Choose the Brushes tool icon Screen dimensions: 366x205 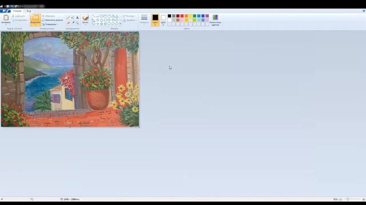click(85, 18)
